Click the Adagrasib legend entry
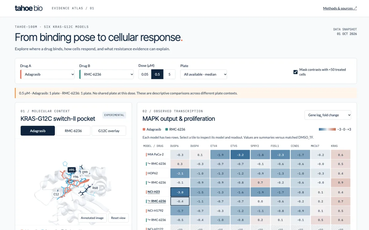 click(152, 129)
